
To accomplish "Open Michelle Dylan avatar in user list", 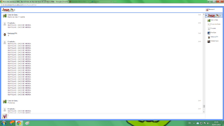I will click(x=209, y=41).
